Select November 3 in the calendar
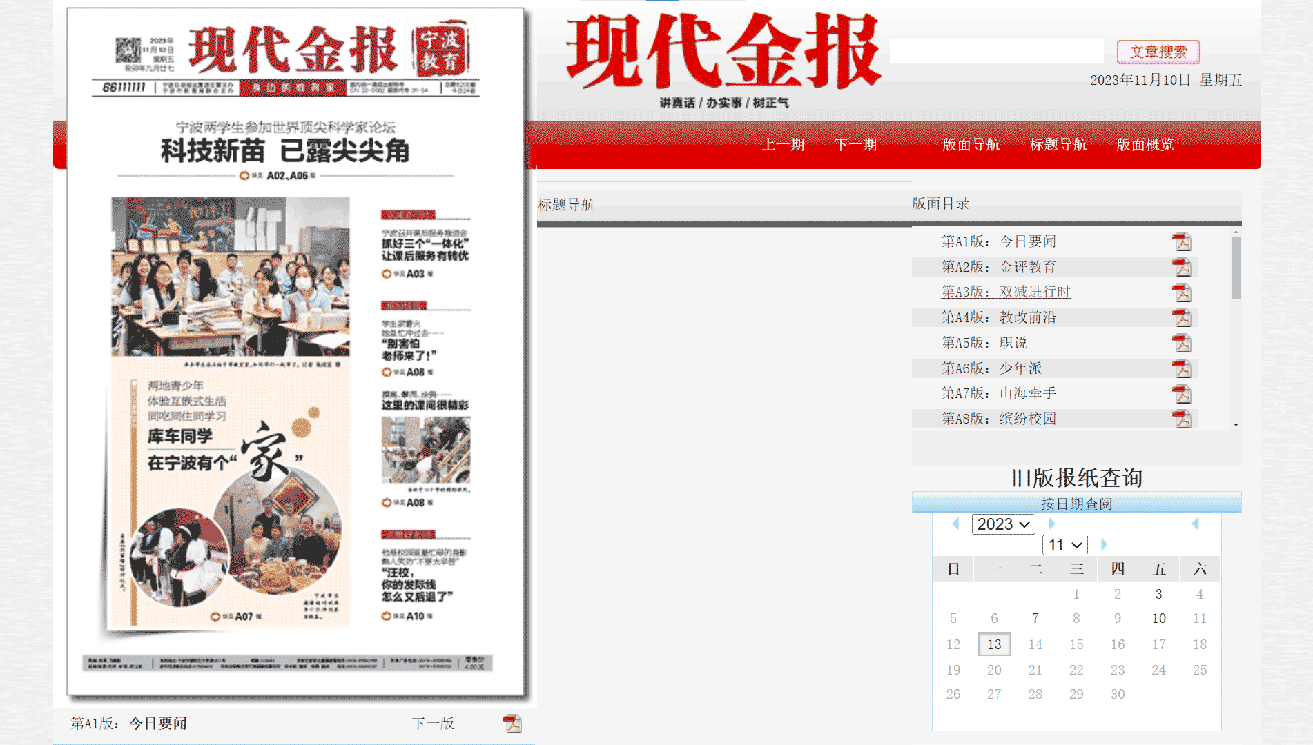The height and width of the screenshot is (745, 1313). (x=1158, y=594)
